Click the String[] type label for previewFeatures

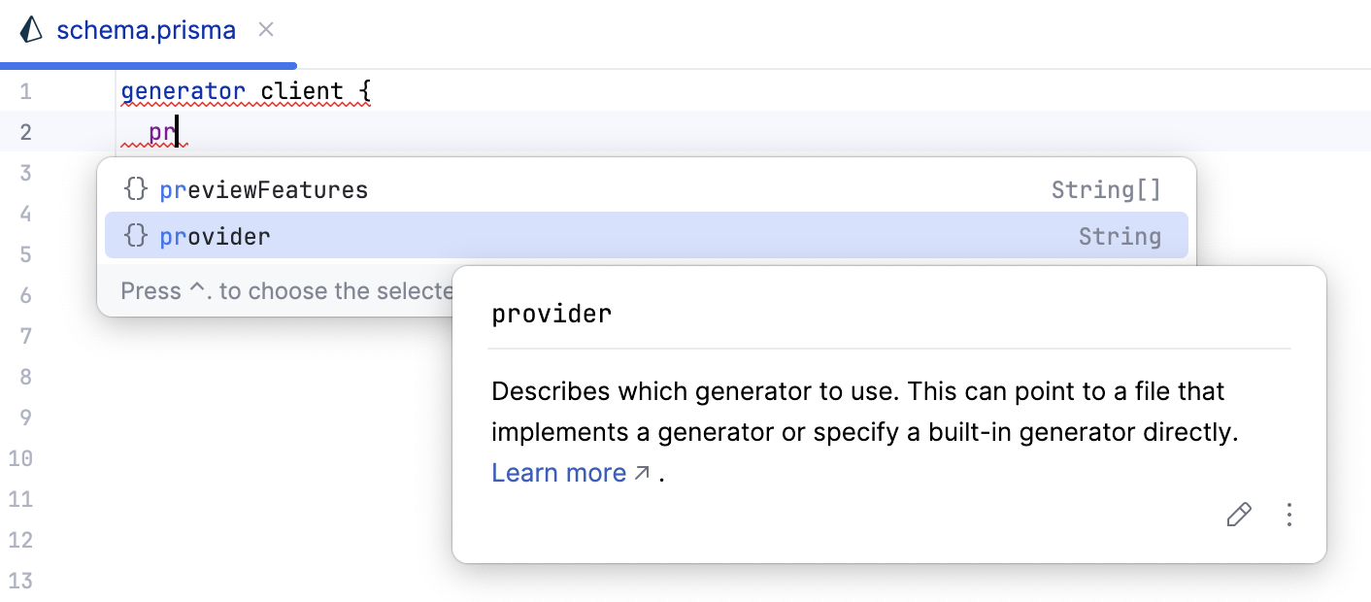click(1106, 189)
